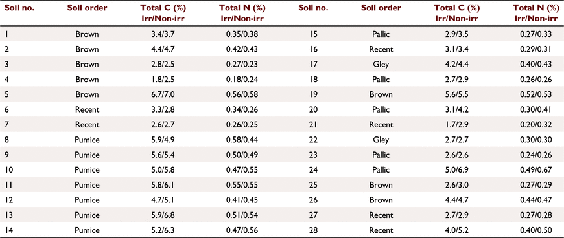Screen dimensions: 564x238
Task: Click 'Recent' soil order for soil 6
Action: coord(87,110)
